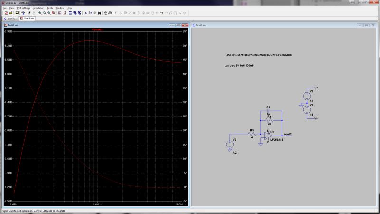Select the Zoom In magnifier
The height and width of the screenshot is (214, 380).
click(40, 13)
